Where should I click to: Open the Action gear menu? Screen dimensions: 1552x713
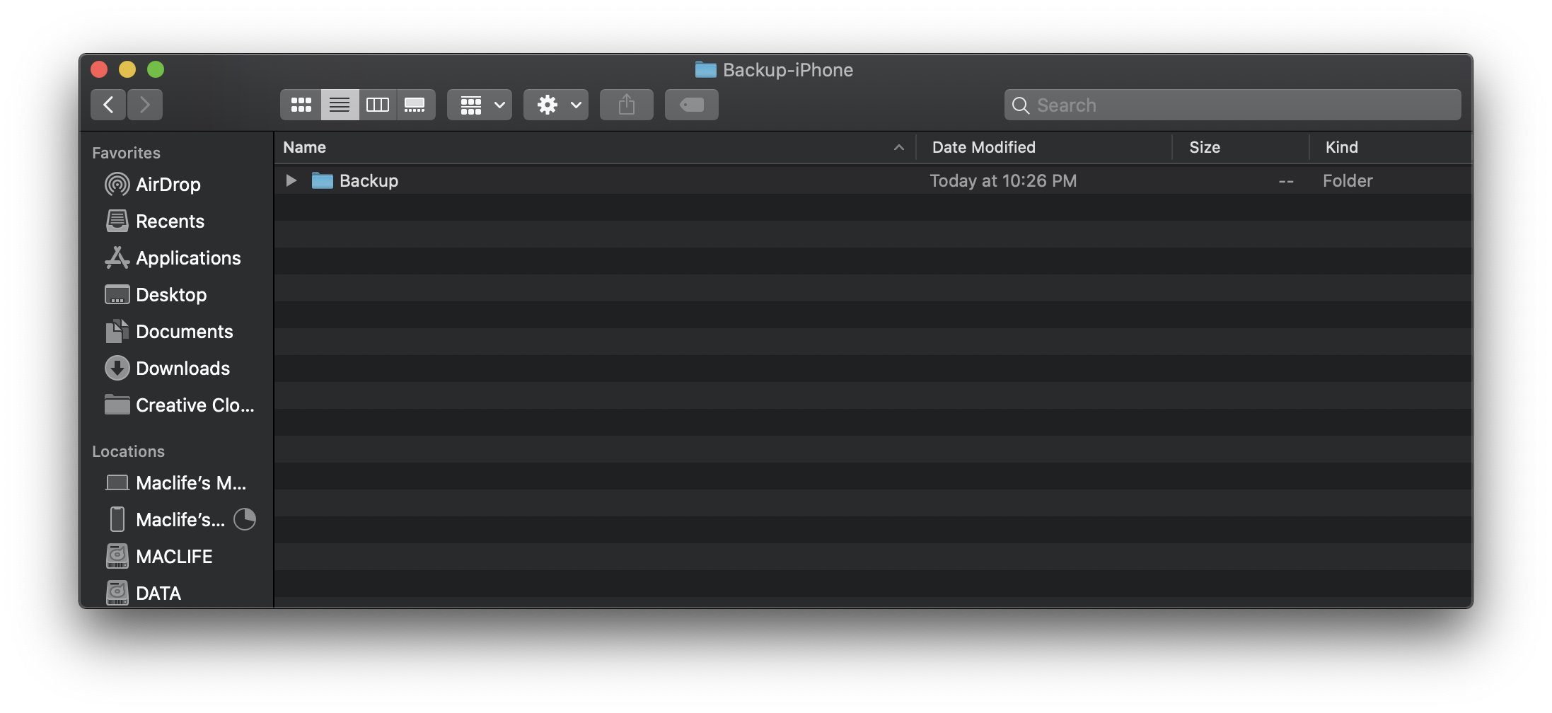555,104
